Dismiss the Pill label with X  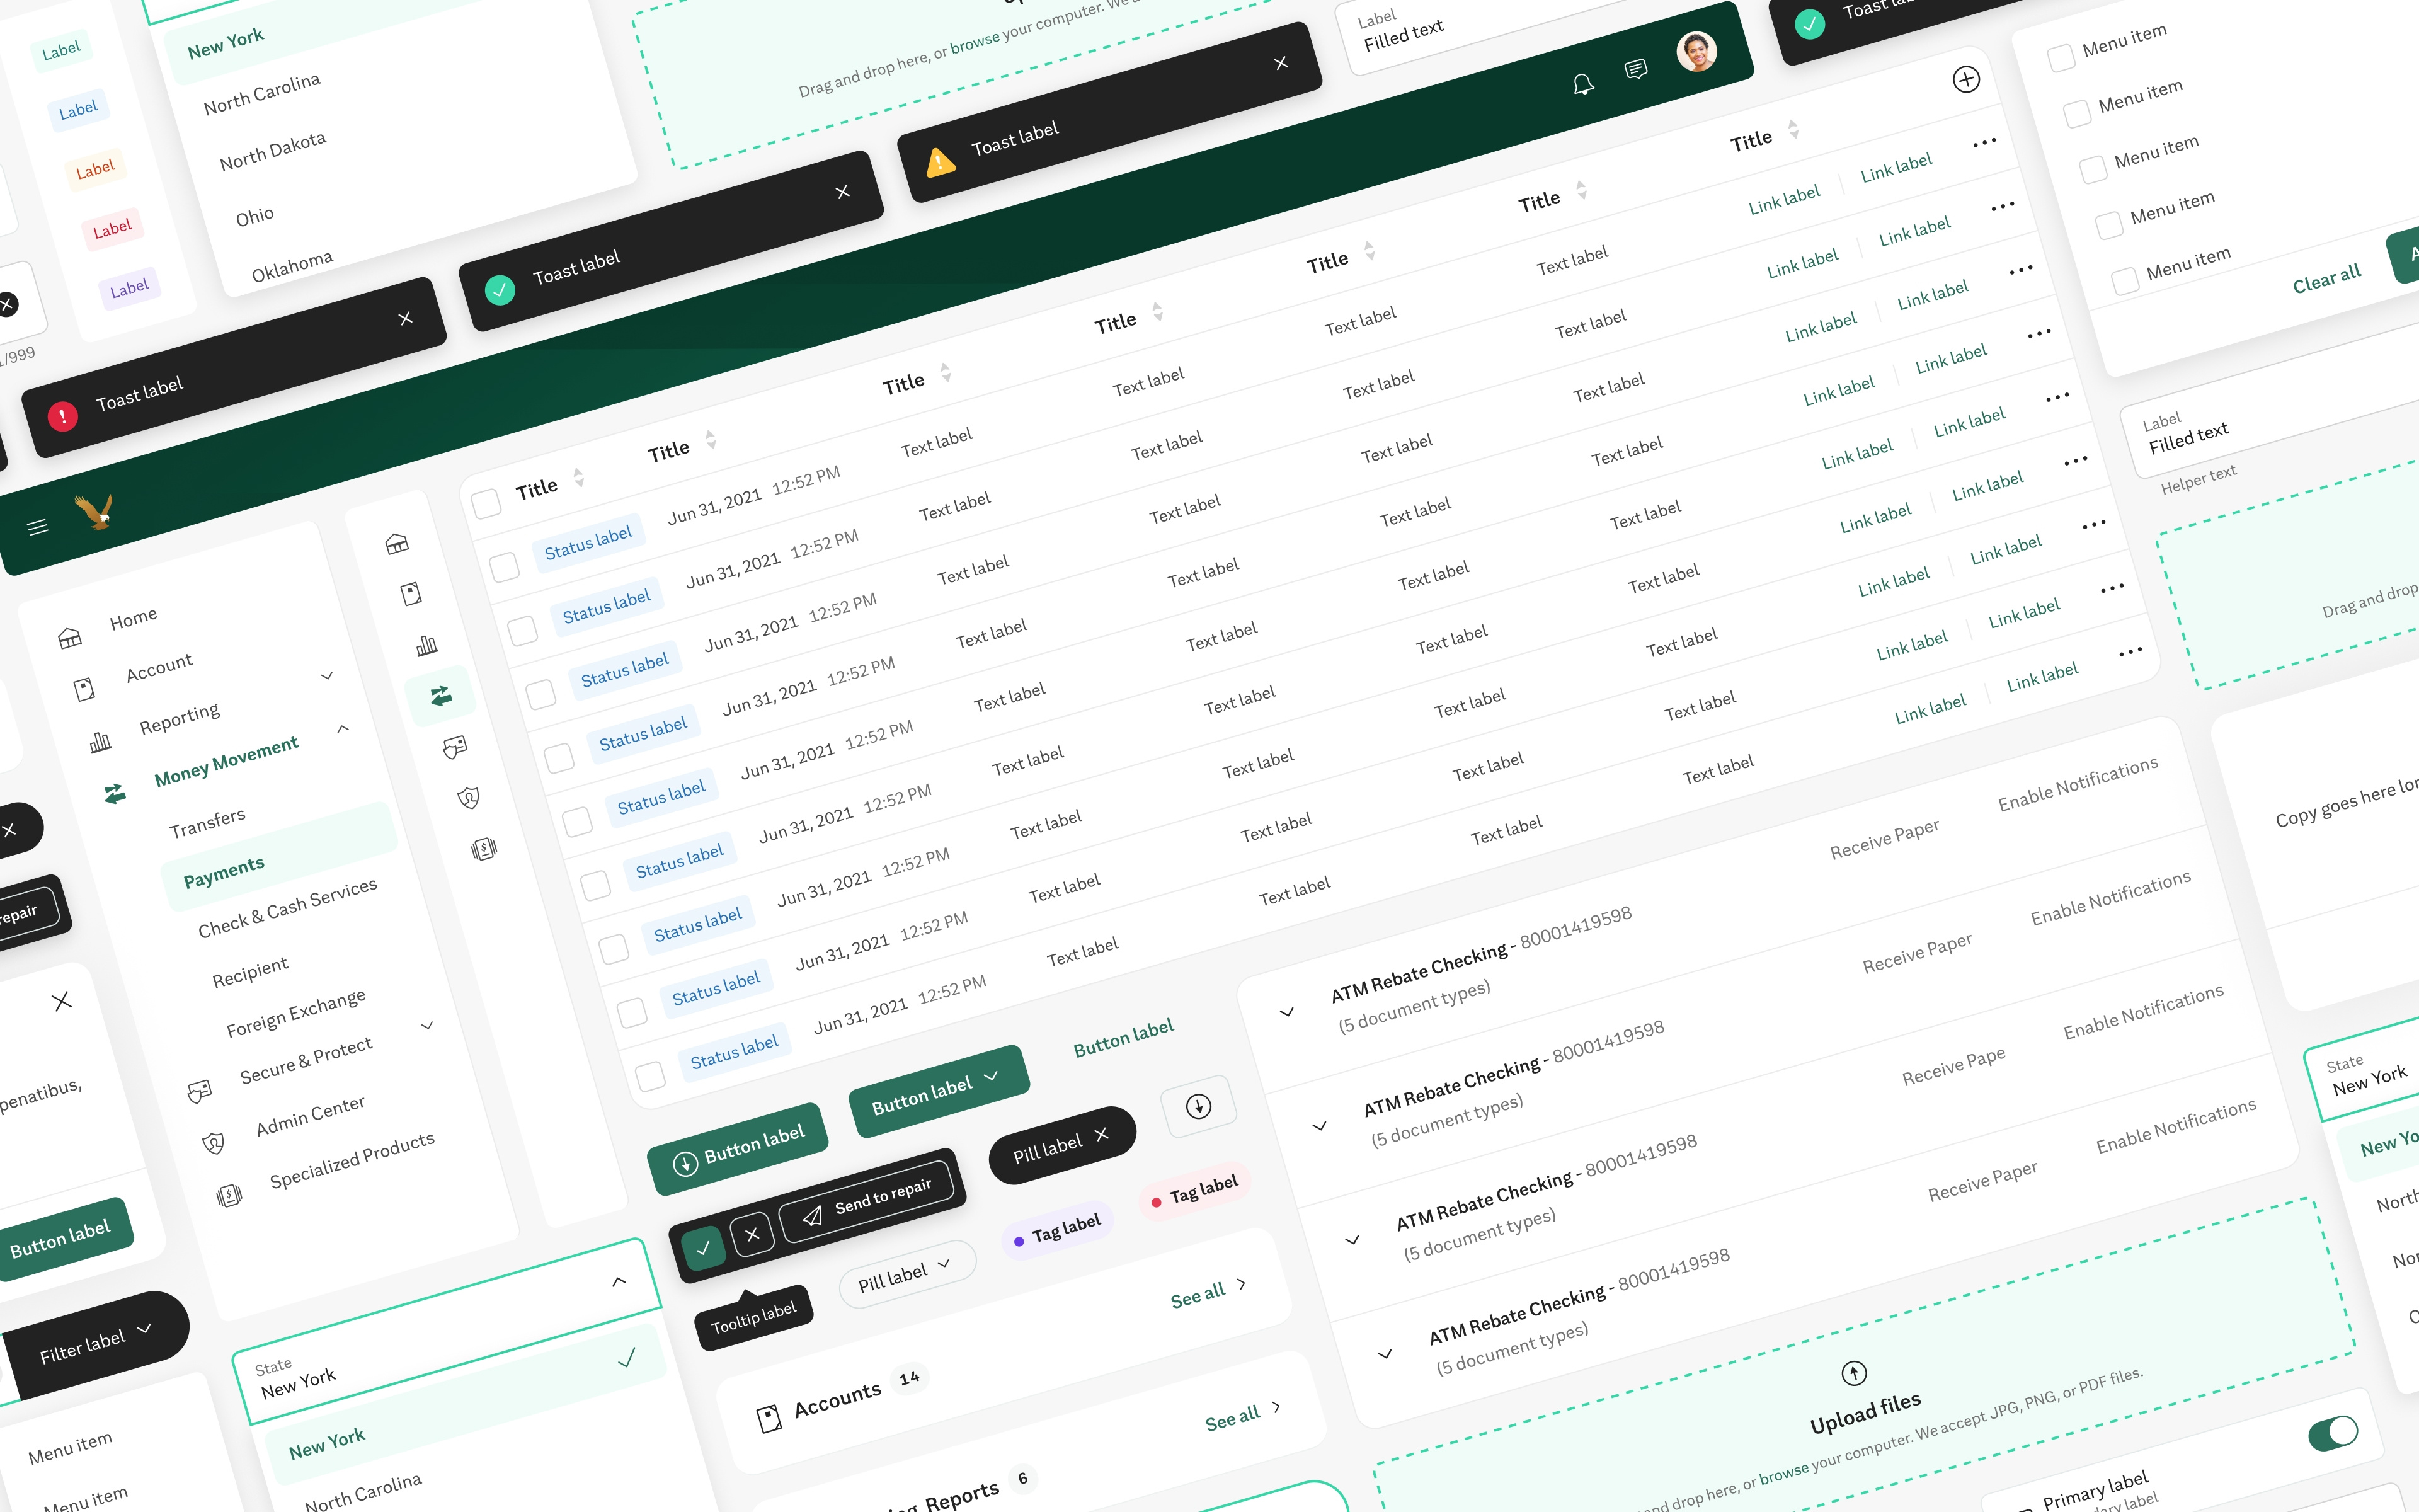(x=1102, y=1134)
